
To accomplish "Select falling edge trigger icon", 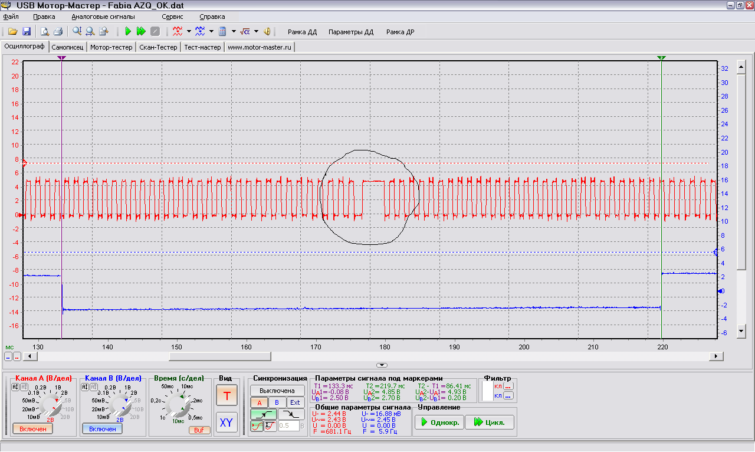I will [x=291, y=414].
